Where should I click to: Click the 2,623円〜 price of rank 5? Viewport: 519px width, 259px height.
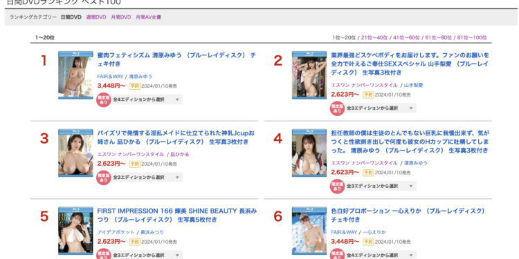click(111, 242)
